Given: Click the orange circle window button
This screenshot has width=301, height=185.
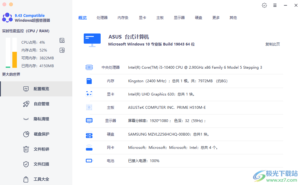Looking at the screenshot, I should point(11,4).
